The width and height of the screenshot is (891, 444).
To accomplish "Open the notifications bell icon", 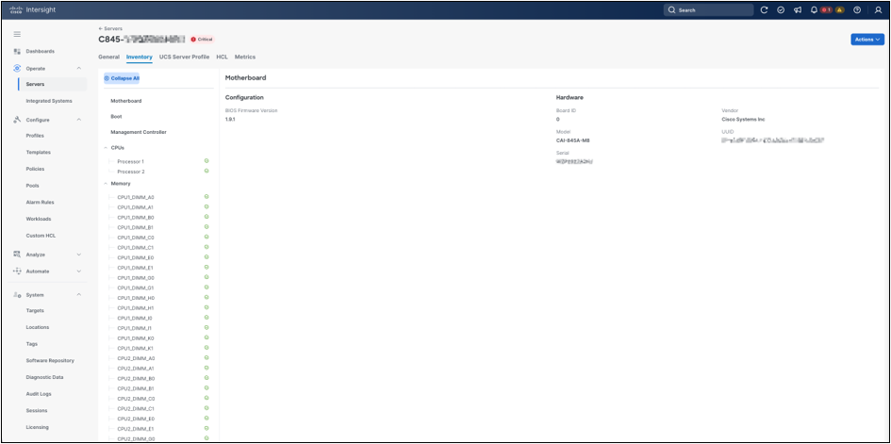I will [814, 10].
